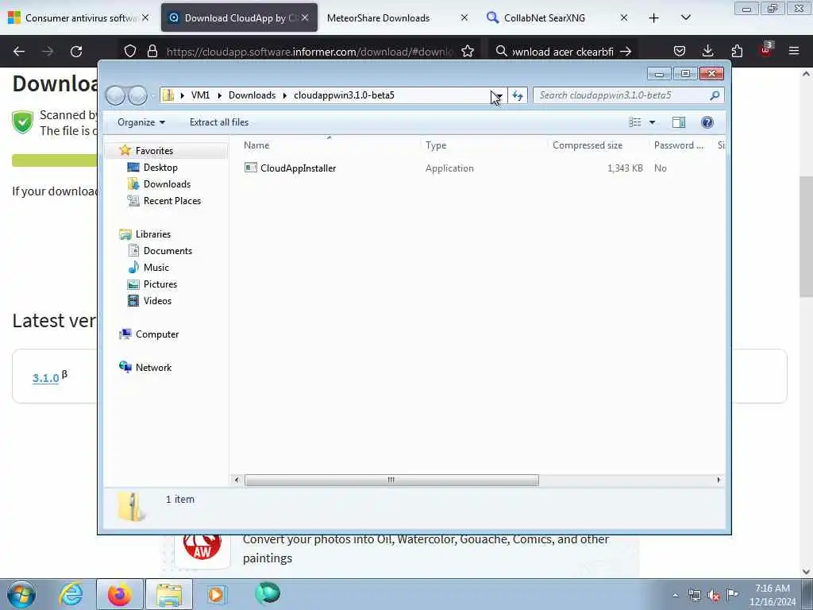Submit search with the arrow button
This screenshot has width=813, height=610.
(626, 52)
